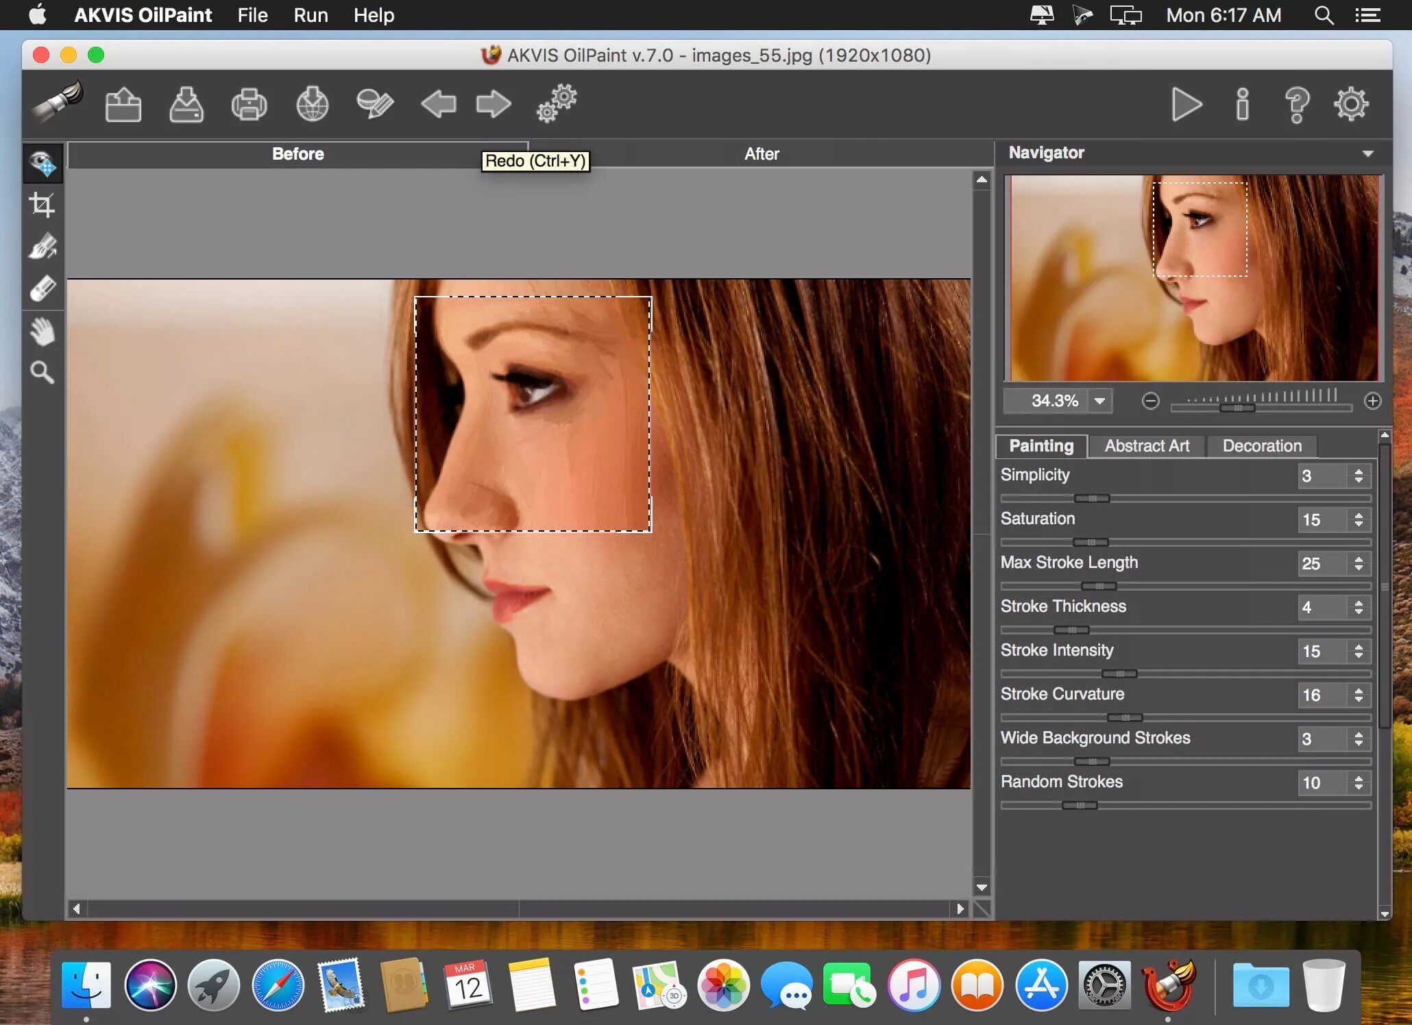Open image file toolbar icon

tap(123, 105)
